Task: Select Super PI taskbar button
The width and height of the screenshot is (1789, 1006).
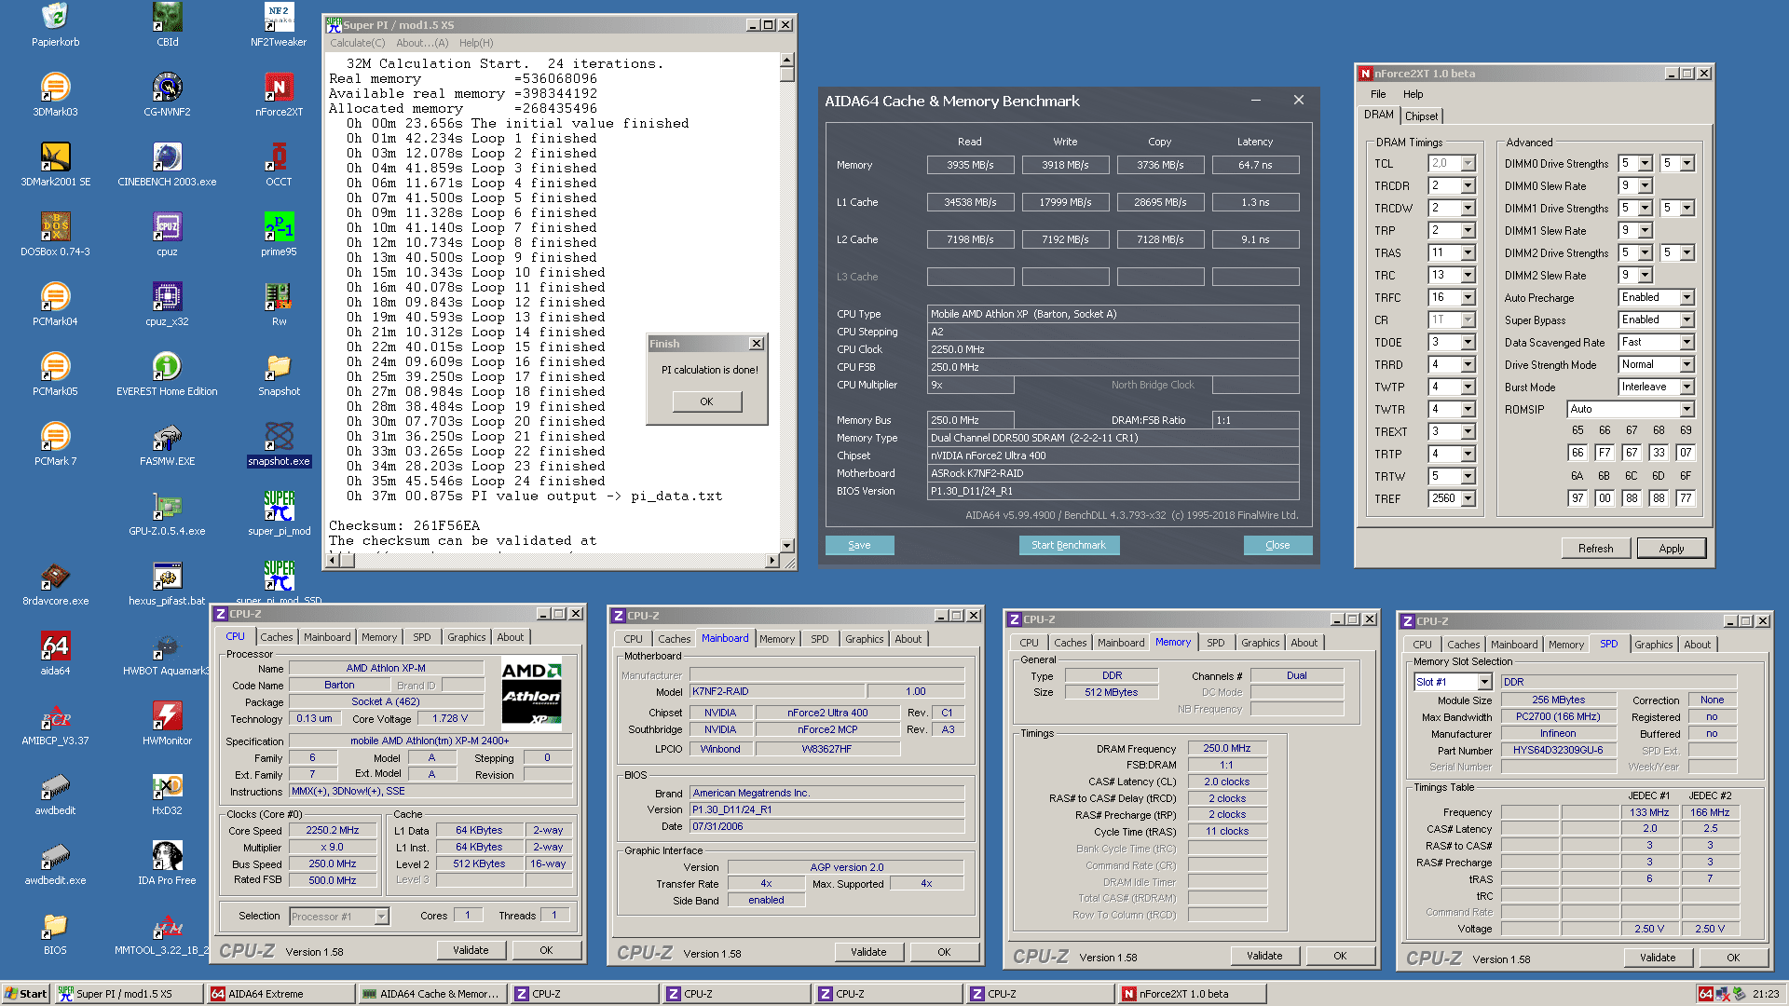Action: tap(130, 994)
